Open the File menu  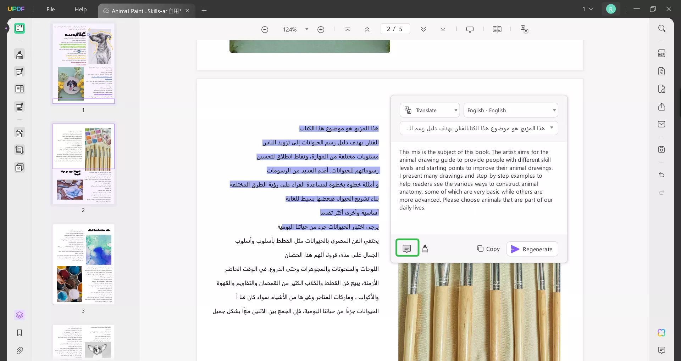pyautogui.click(x=50, y=10)
